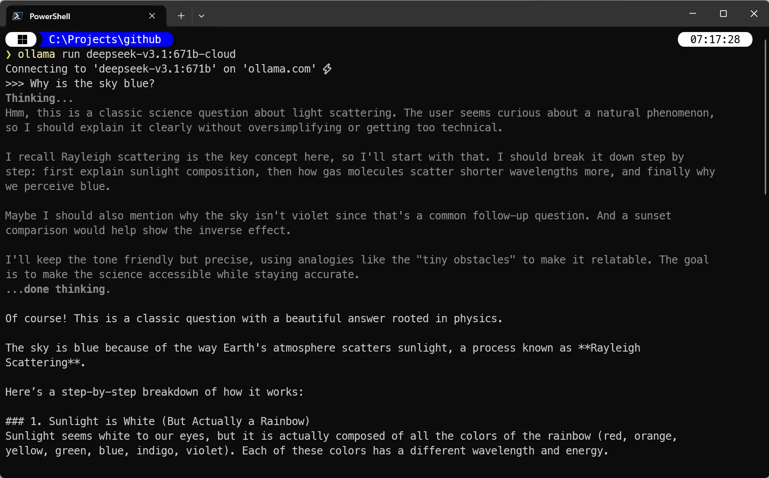
Task: Expand the new tab profile dropdown
Action: [x=201, y=16]
